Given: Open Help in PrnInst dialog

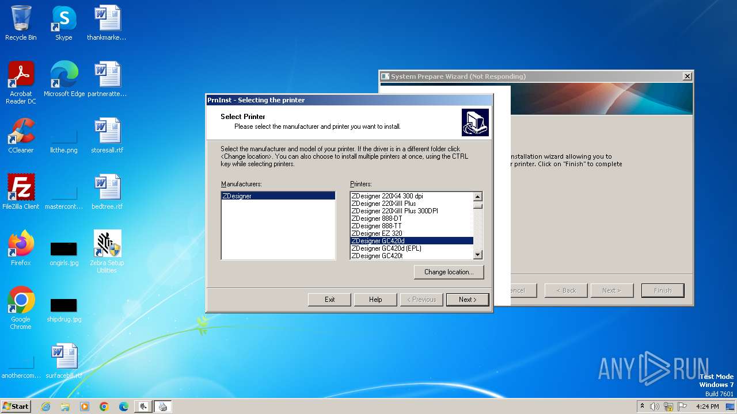Looking at the screenshot, I should pos(375,300).
